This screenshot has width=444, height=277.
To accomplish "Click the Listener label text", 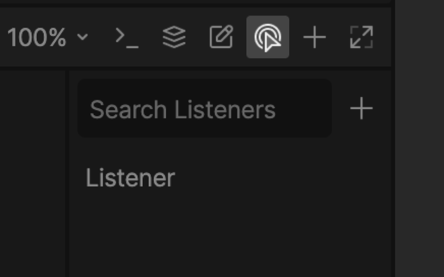I will 130,178.
